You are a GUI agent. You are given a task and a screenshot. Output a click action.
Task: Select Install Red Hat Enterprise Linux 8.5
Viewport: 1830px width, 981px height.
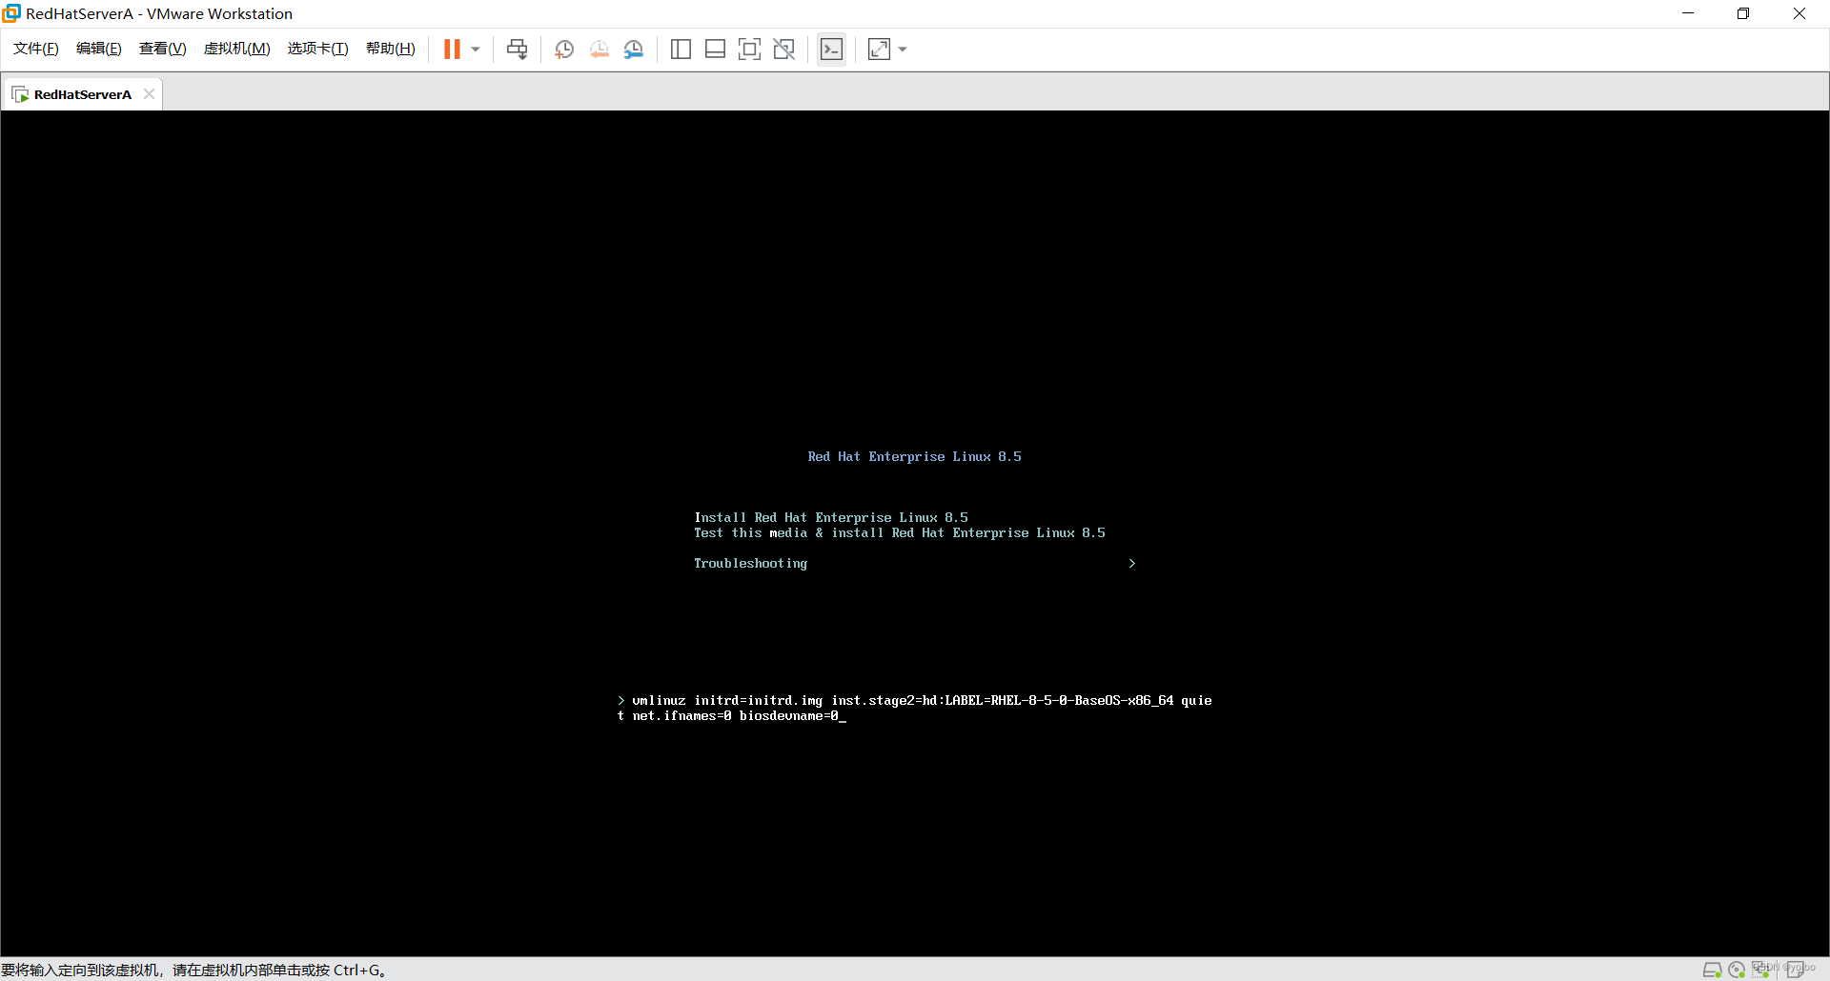[830, 517]
